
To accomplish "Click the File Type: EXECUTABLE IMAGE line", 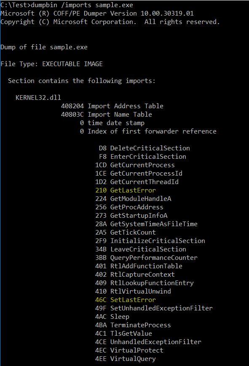I will pyautogui.click(x=52, y=64).
